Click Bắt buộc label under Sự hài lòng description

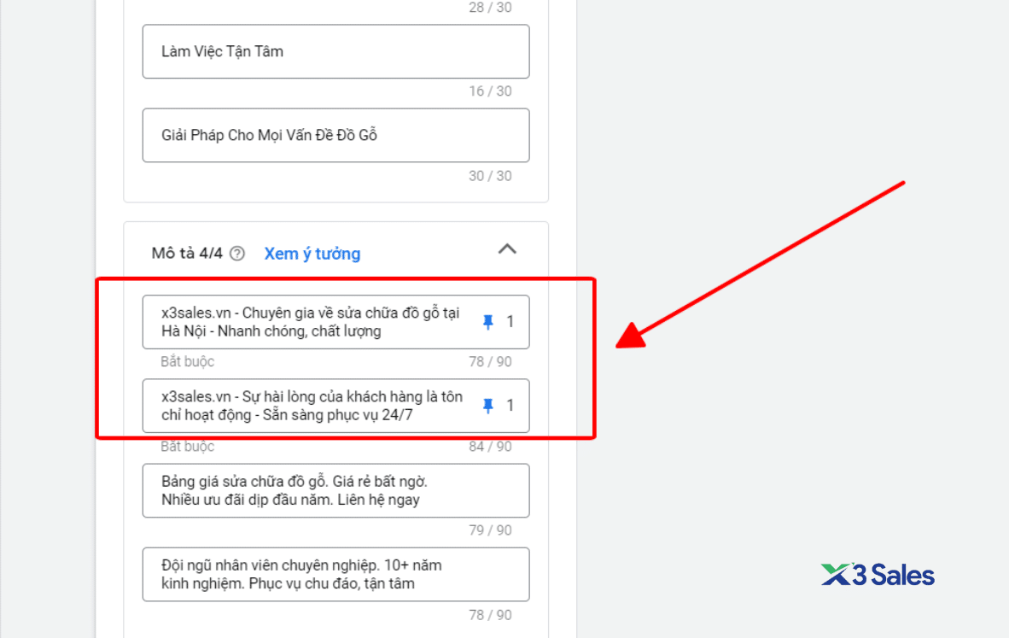coord(187,446)
